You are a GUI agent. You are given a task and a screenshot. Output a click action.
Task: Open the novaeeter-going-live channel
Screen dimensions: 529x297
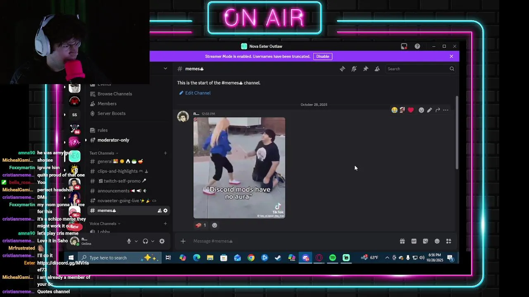[x=129, y=201]
